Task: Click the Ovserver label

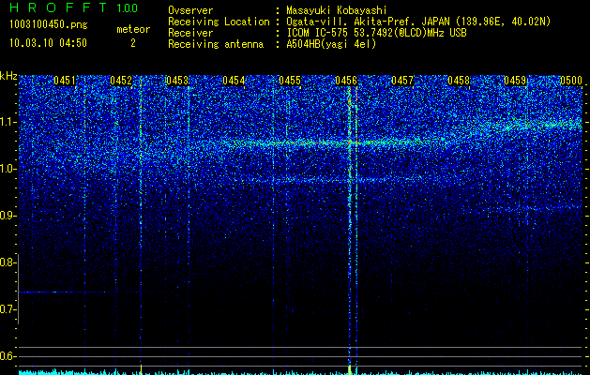Action: (190, 10)
